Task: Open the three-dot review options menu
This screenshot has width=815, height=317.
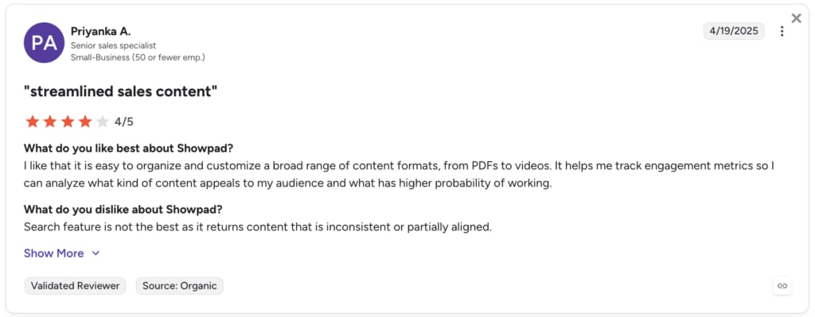Action: point(782,32)
